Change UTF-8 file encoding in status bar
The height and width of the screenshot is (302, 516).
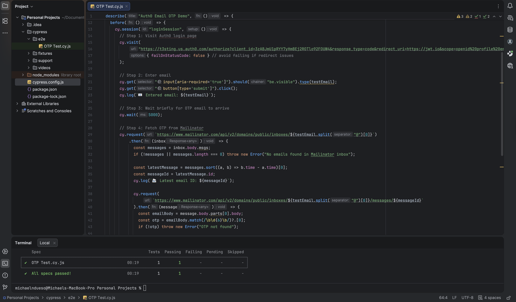tap(467, 298)
